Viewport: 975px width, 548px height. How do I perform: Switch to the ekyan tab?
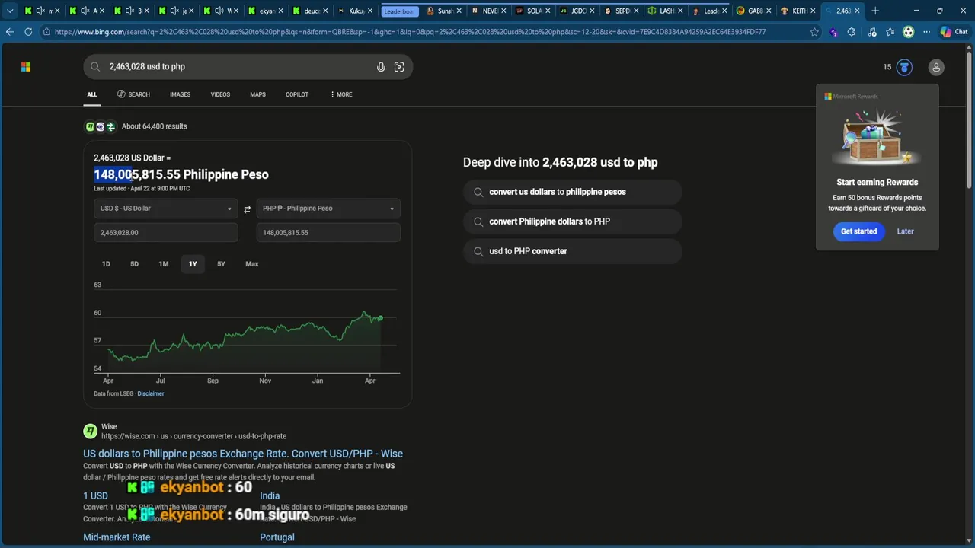pyautogui.click(x=267, y=11)
